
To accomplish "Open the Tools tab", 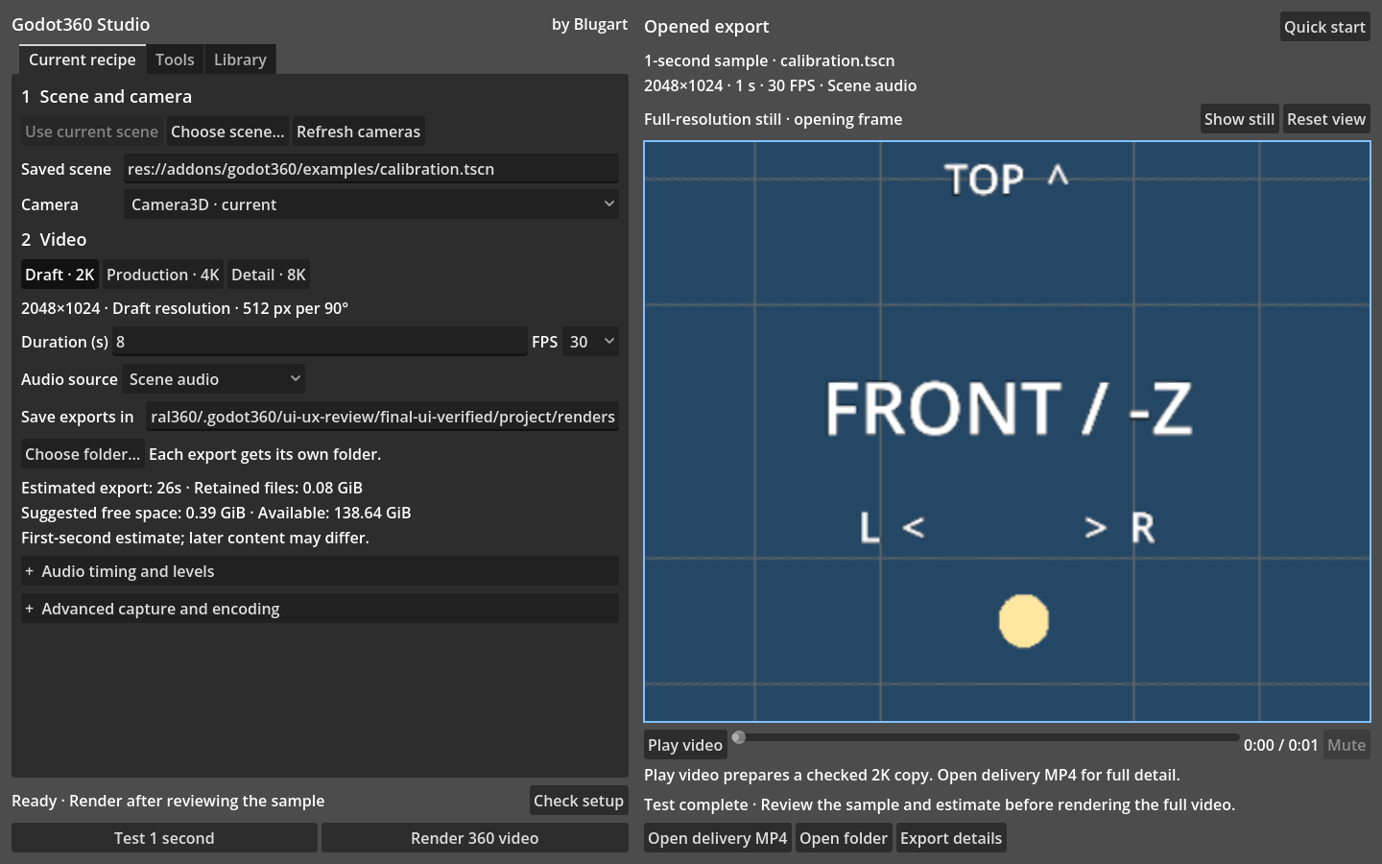I will point(175,60).
